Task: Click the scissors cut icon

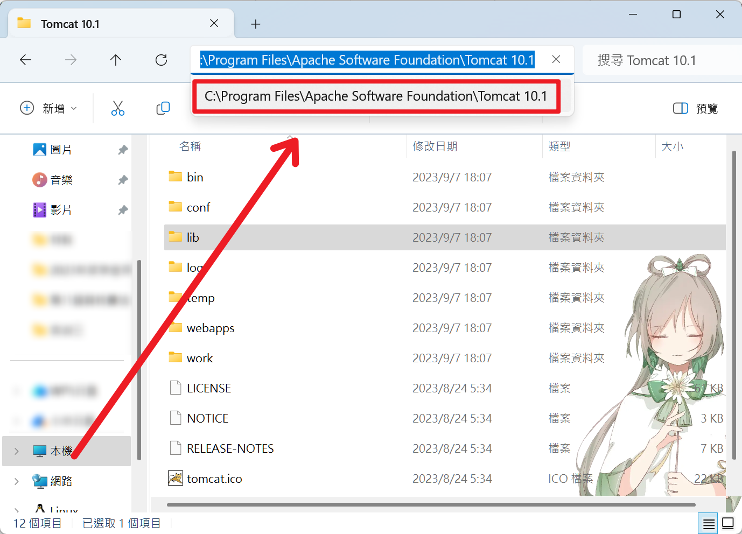Action: click(x=118, y=108)
